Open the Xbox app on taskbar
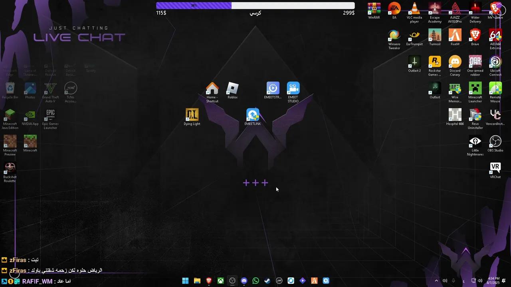This screenshot has height=287, width=511. point(220,281)
